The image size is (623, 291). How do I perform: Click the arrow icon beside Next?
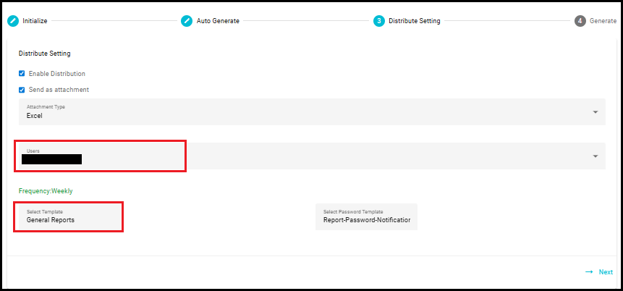pyautogui.click(x=589, y=272)
